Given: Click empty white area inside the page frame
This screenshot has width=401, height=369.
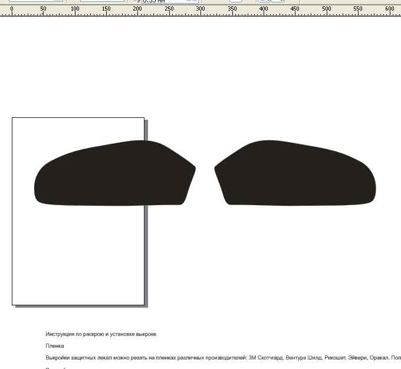Looking at the screenshot, I should (78, 256).
